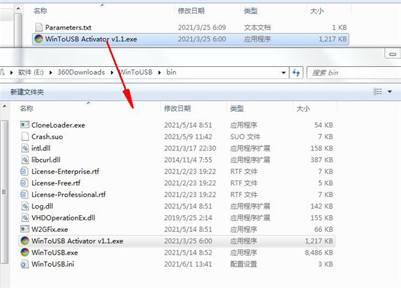Viewport: 401px width, 288px height.
Task: Select the Log.dll file name
Action: coord(43,206)
